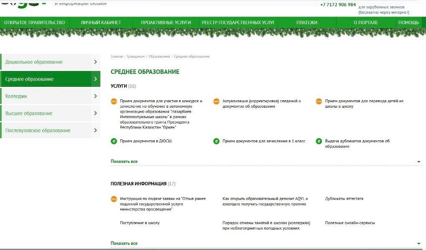Click the 'new' badge beside перевода детей из школы

tap(319, 101)
